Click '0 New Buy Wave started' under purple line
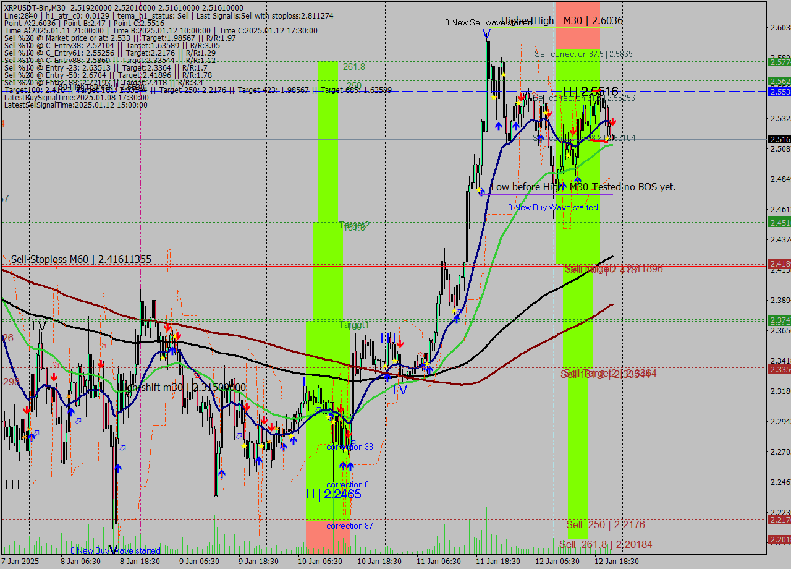 pyautogui.click(x=553, y=207)
